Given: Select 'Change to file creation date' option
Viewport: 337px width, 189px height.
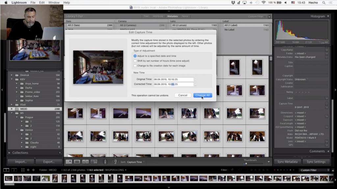Looking at the screenshot, I should (x=135, y=66).
